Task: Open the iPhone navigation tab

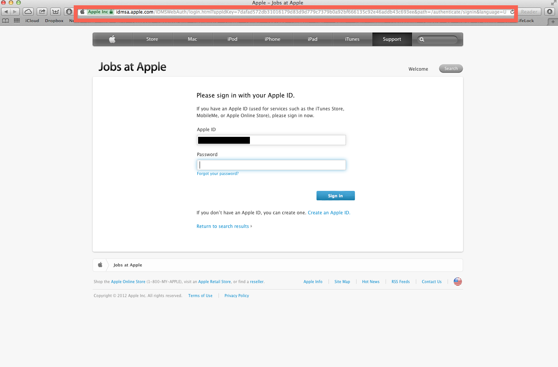Action: (273, 39)
